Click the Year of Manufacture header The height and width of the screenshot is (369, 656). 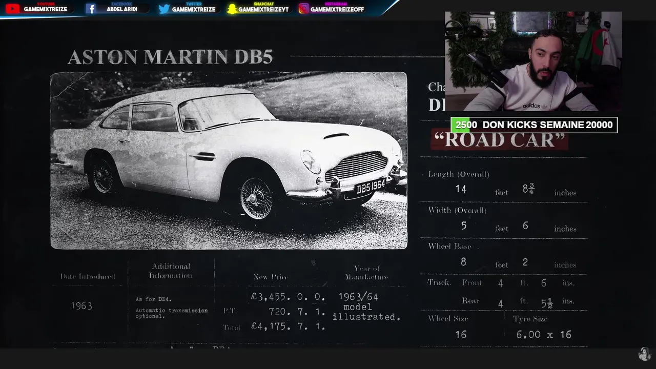coord(366,273)
